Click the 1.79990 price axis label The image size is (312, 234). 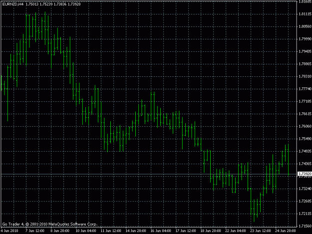click(305, 39)
